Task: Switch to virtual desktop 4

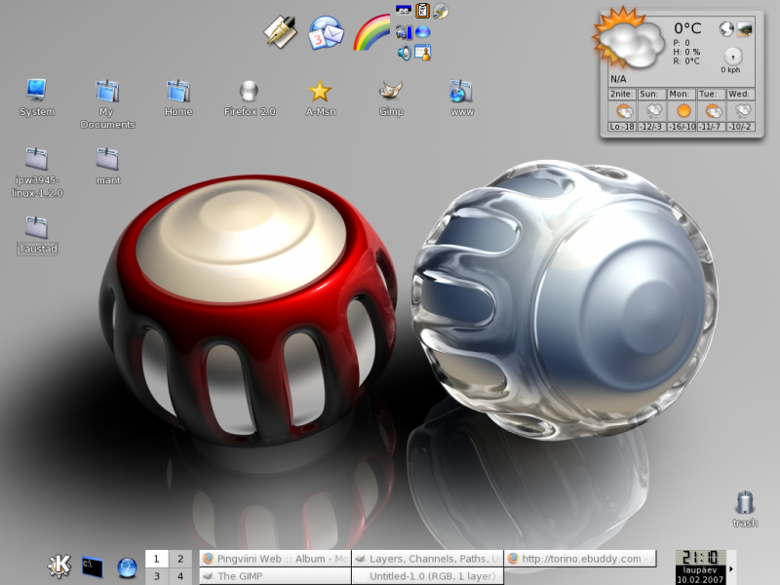Action: pyautogui.click(x=180, y=576)
